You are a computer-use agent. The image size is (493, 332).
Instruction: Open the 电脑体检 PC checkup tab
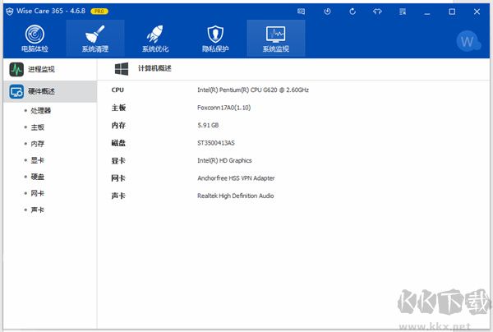tap(35, 39)
